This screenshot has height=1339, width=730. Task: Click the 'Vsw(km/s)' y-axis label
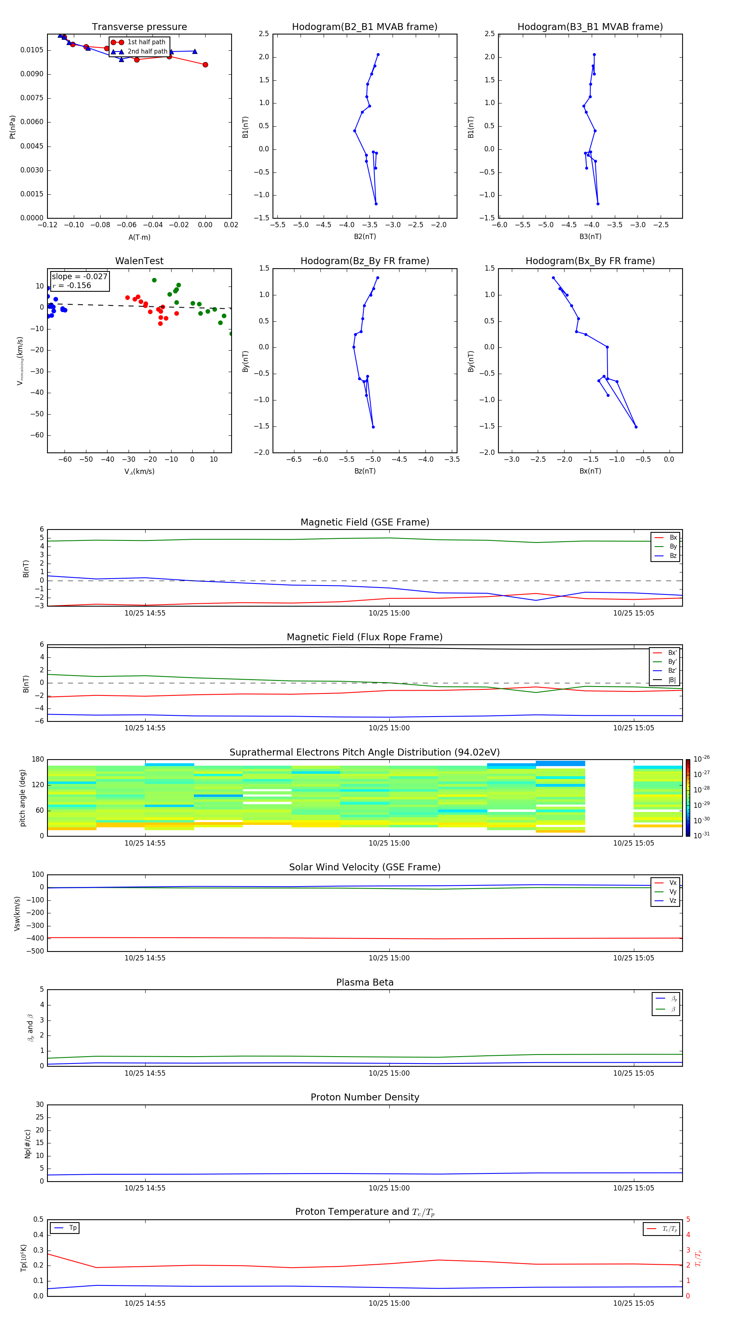(17, 913)
